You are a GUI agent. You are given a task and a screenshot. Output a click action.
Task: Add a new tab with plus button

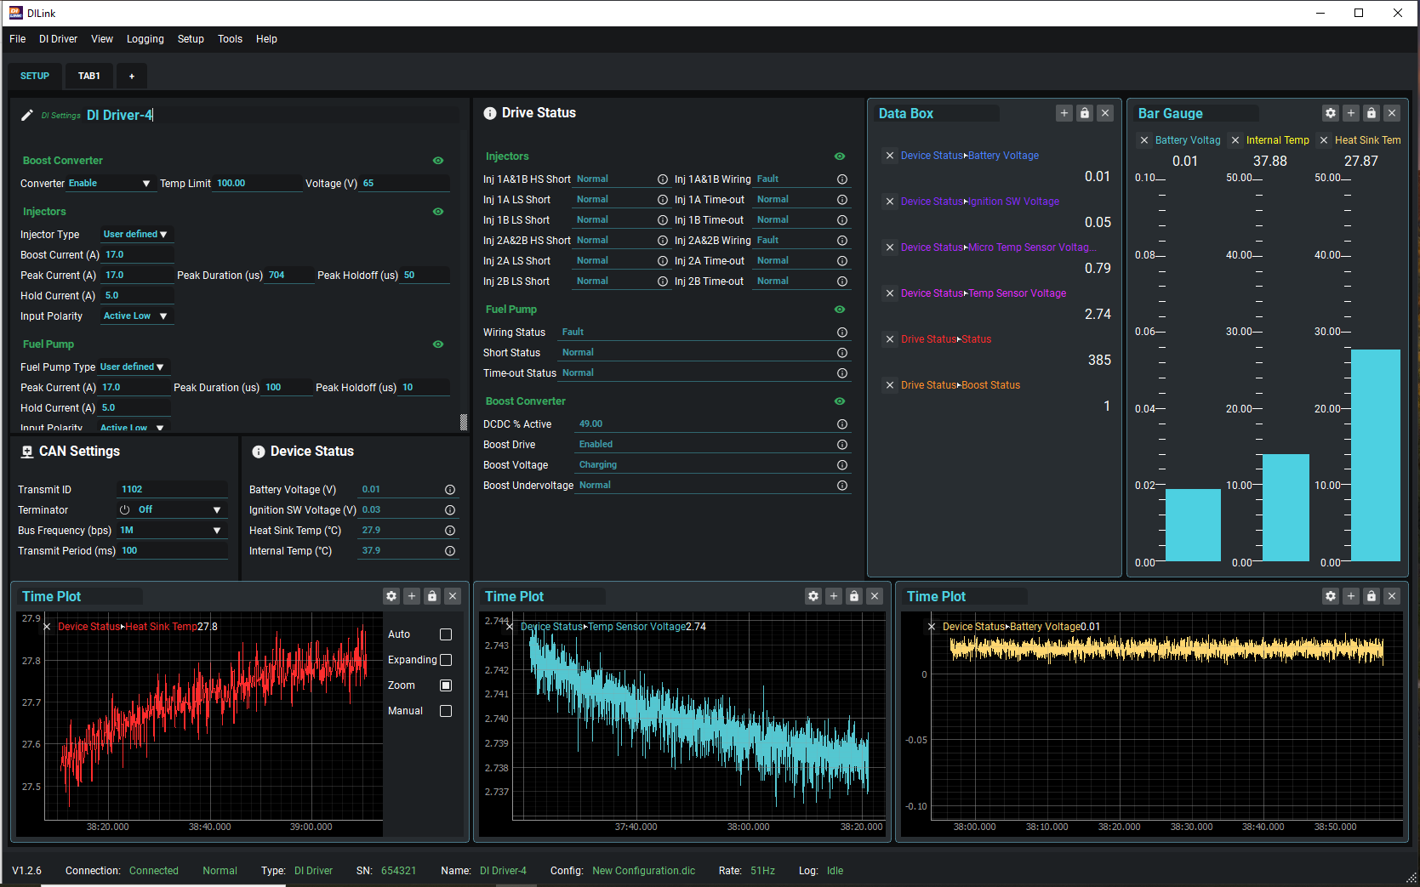[132, 76]
